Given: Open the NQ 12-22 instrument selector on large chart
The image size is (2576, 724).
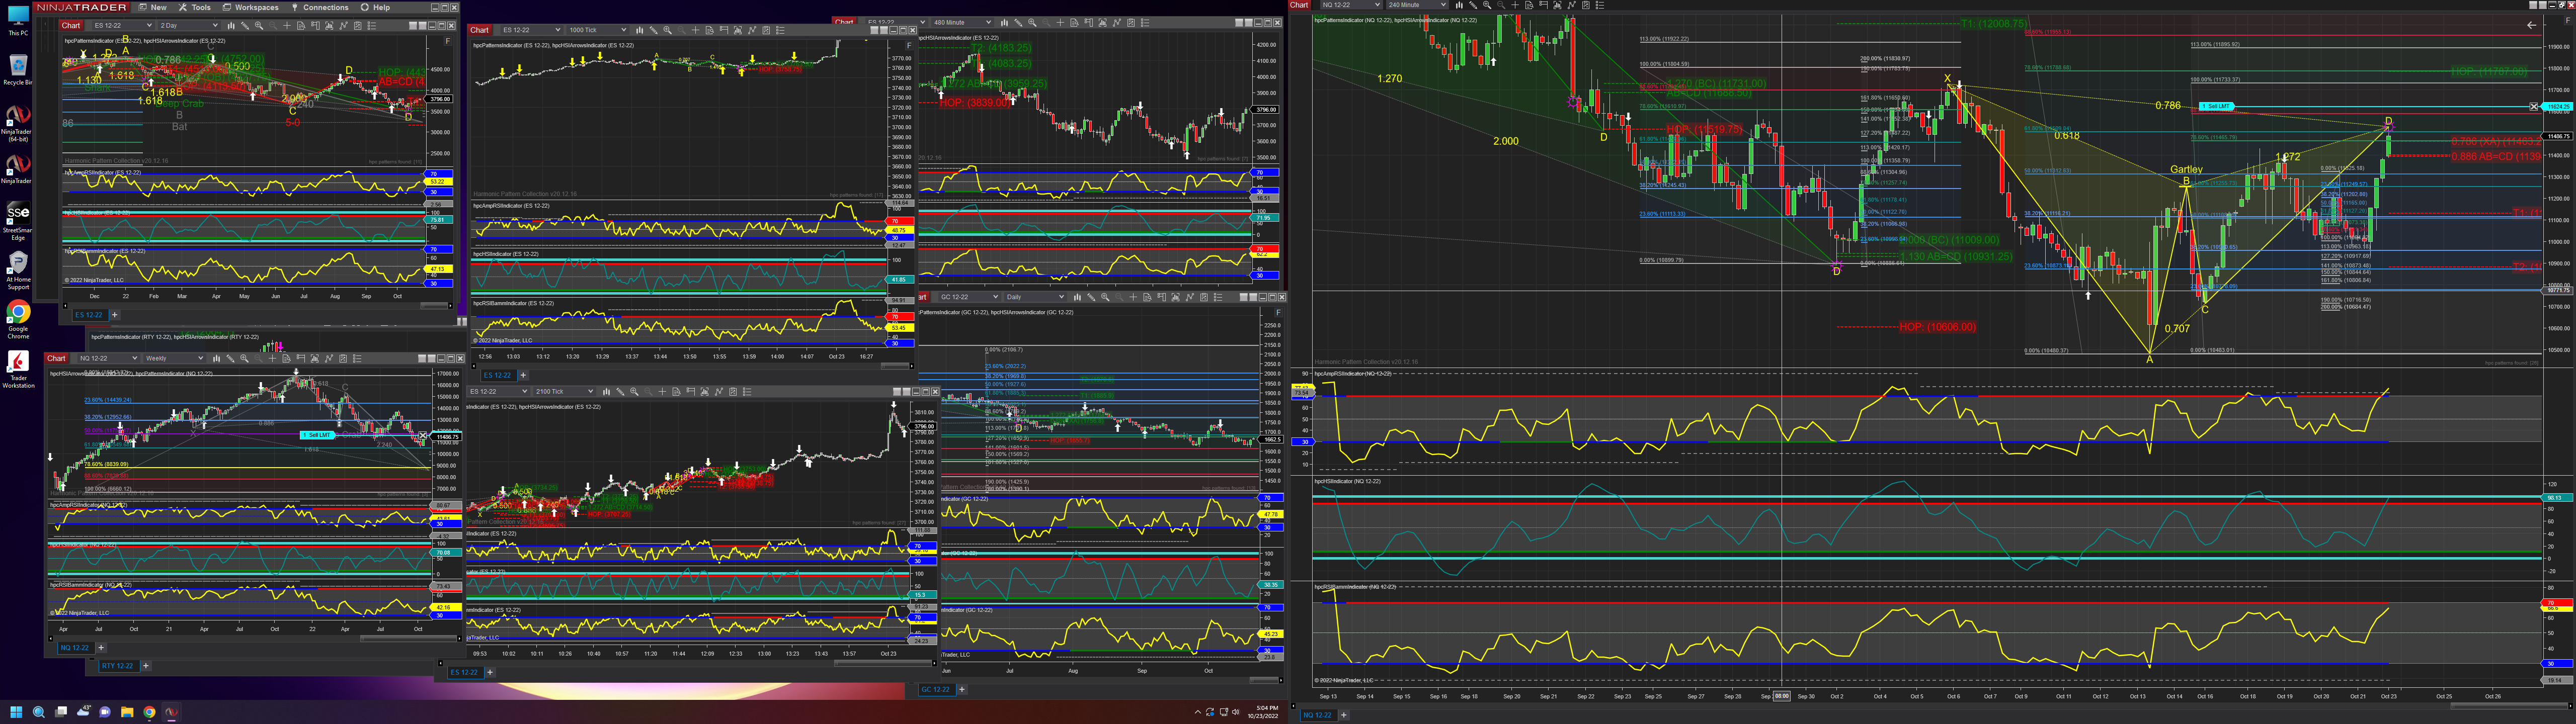Looking at the screenshot, I should click(x=1352, y=5).
